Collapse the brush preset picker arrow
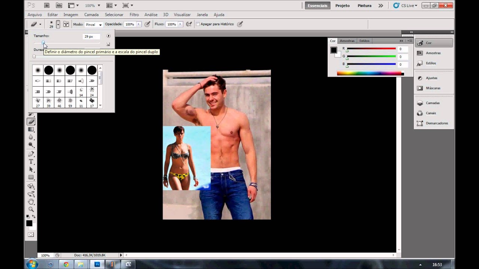 [x=58, y=24]
